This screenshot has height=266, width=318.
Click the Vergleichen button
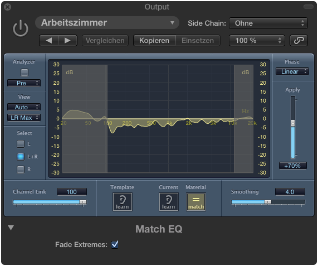[105, 40]
